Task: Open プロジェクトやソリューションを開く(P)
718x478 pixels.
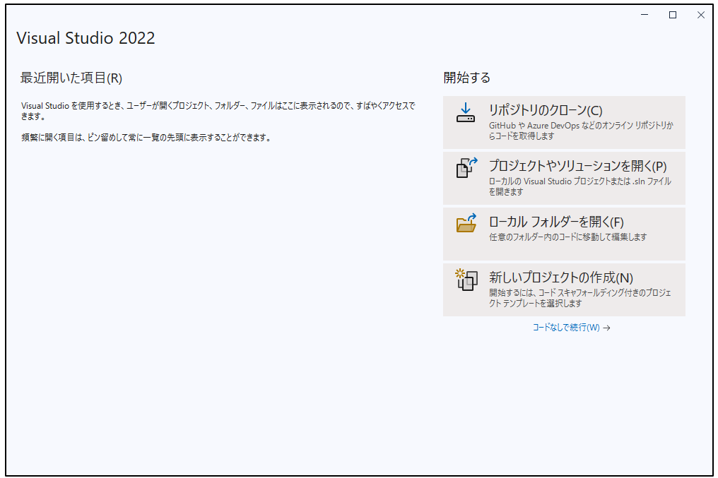Action: click(577, 166)
